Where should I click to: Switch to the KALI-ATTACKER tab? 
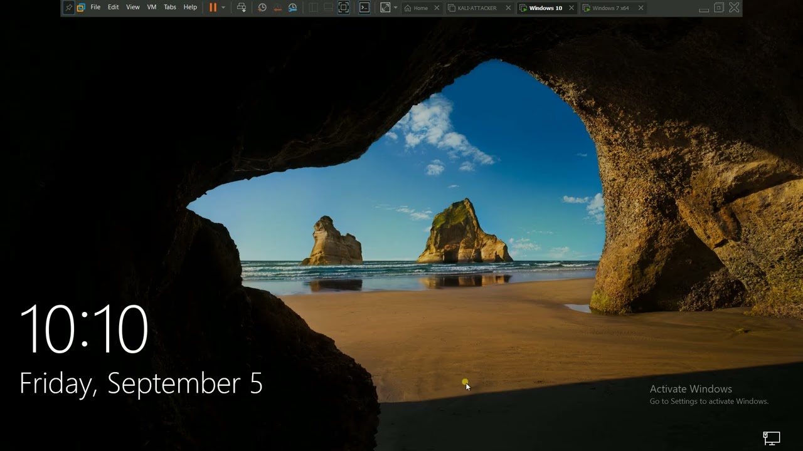(476, 8)
